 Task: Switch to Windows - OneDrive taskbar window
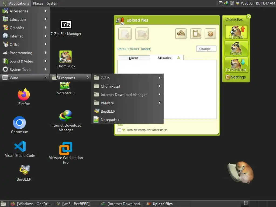tap(31, 204)
